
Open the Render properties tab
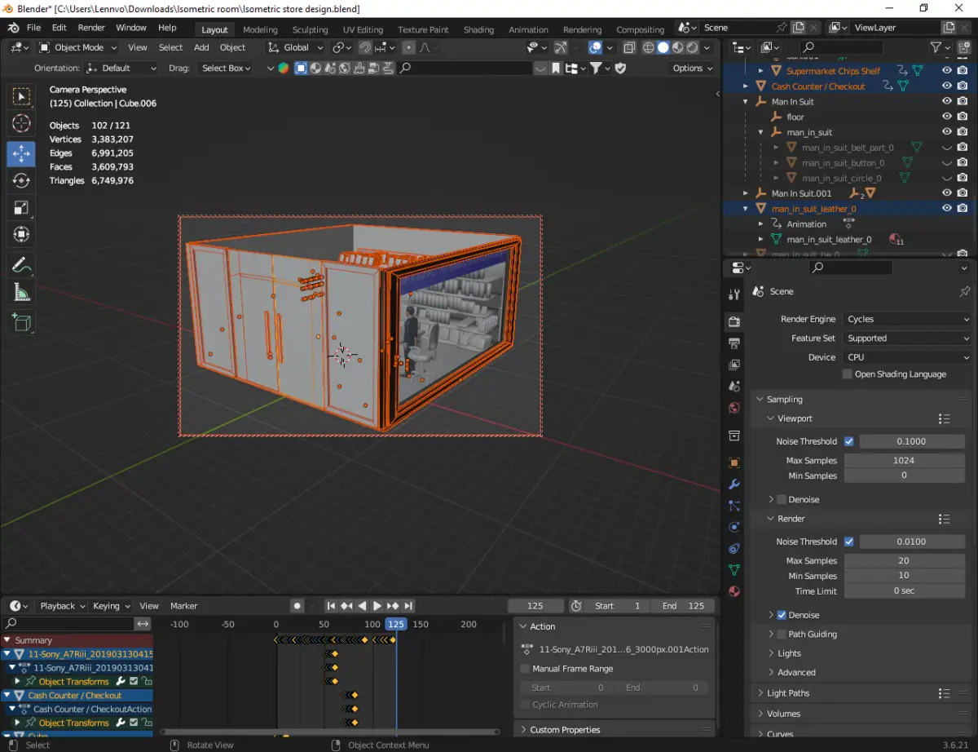(734, 321)
